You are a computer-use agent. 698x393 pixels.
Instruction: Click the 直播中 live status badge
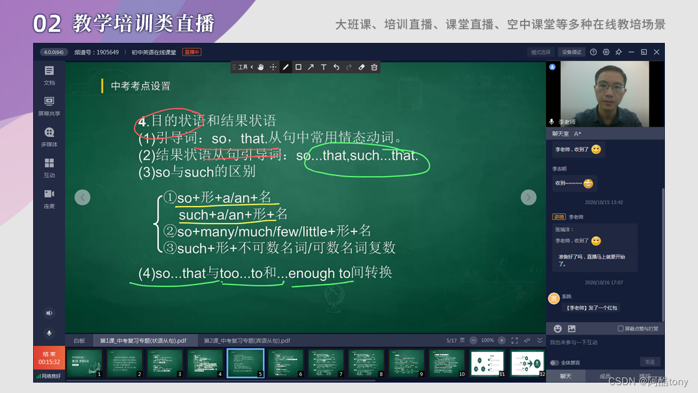[x=192, y=52]
